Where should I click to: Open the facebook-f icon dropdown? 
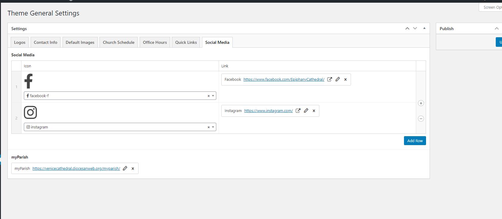click(x=213, y=96)
